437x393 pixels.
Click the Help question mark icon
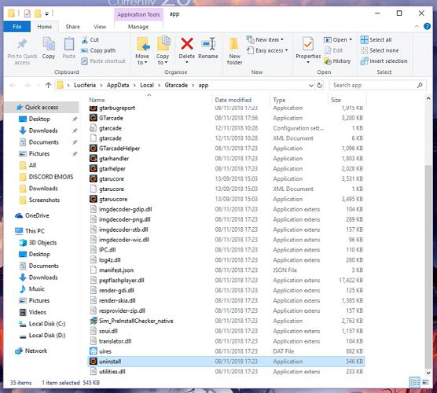point(427,27)
